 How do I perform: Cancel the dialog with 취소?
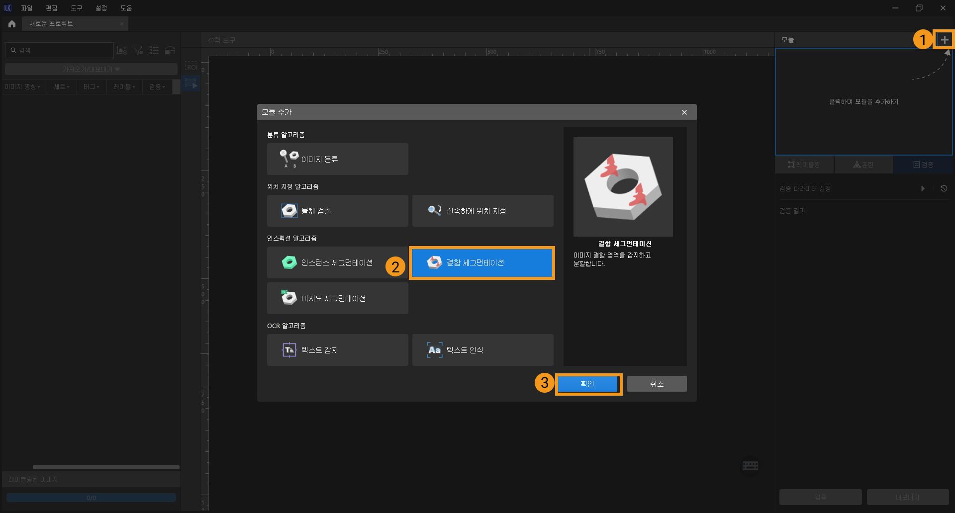pyautogui.click(x=657, y=384)
